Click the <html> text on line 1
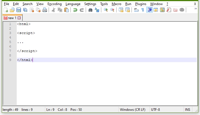Viewport: 200px width, 115px height. tap(24, 24)
